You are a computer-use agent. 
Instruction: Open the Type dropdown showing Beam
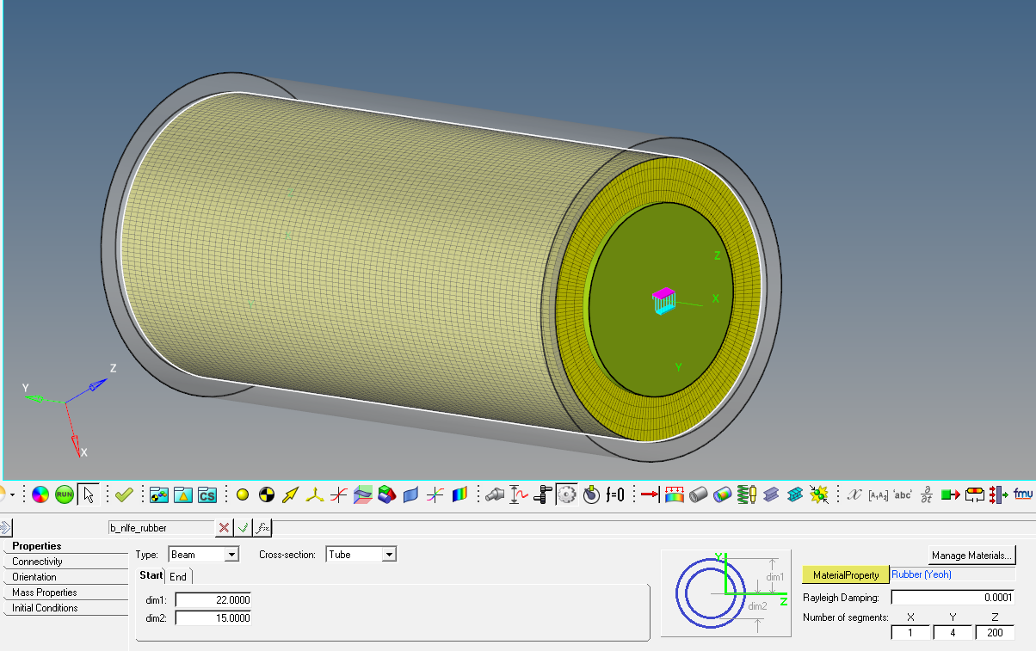coord(203,555)
